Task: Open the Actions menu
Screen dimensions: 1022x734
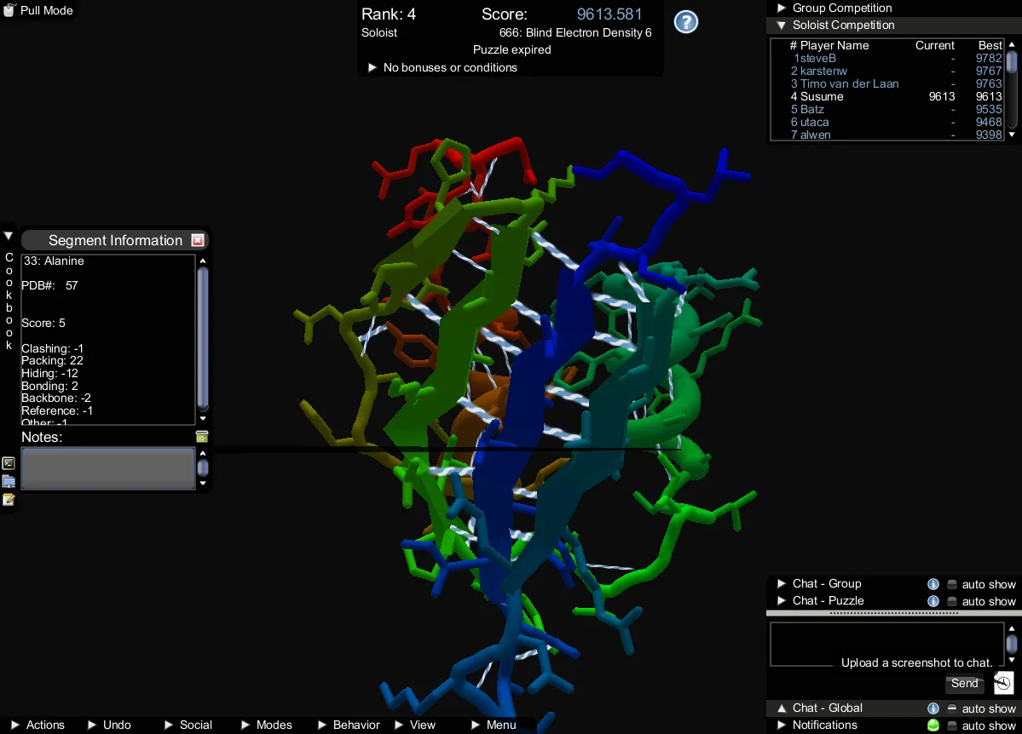Action: coord(37,725)
